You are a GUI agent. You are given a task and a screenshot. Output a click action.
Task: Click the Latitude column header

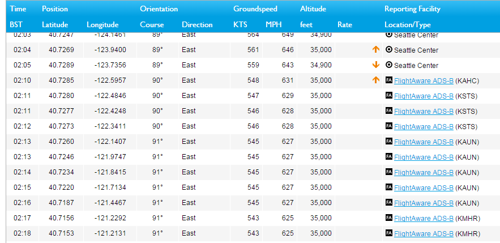[x=55, y=25]
